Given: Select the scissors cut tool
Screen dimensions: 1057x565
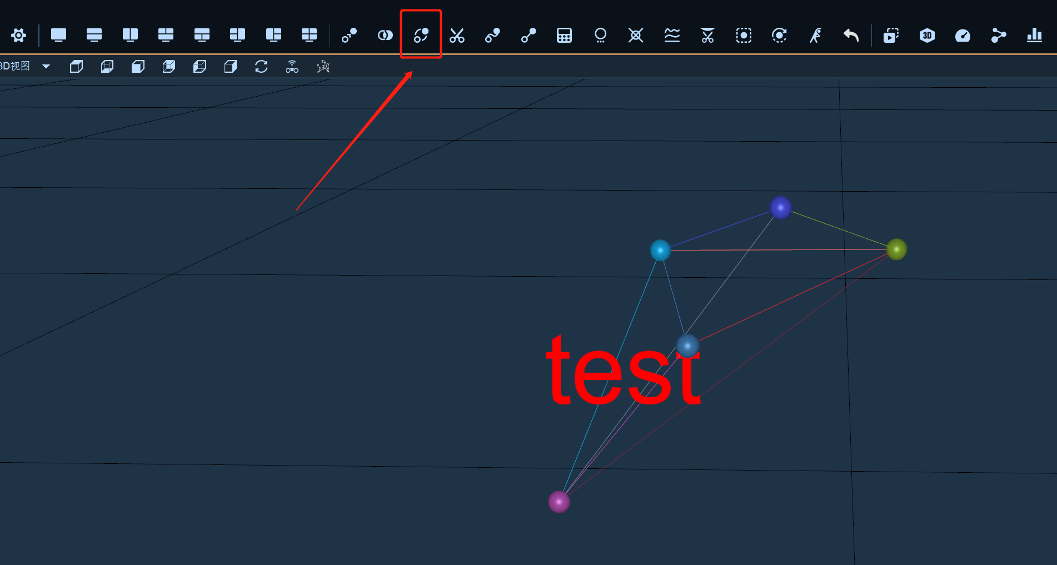Looking at the screenshot, I should (x=457, y=36).
